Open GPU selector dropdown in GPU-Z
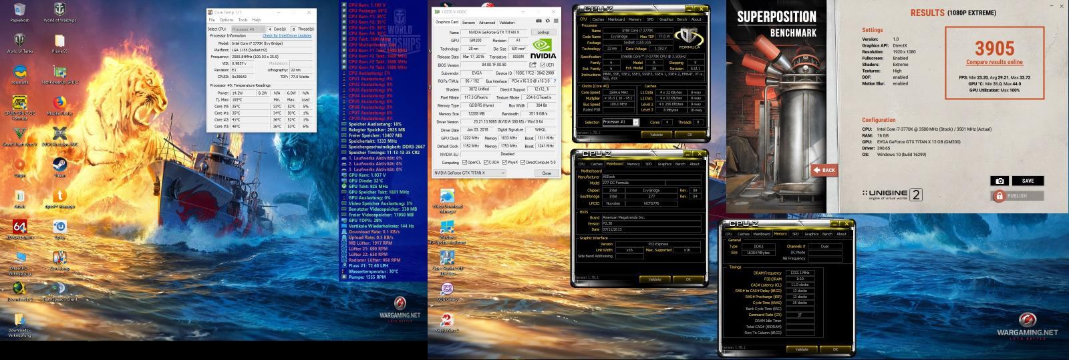1069x360 pixels. (x=469, y=173)
